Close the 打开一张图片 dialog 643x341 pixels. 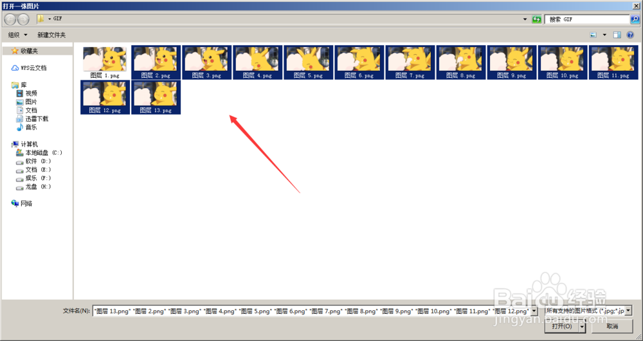coord(636,6)
